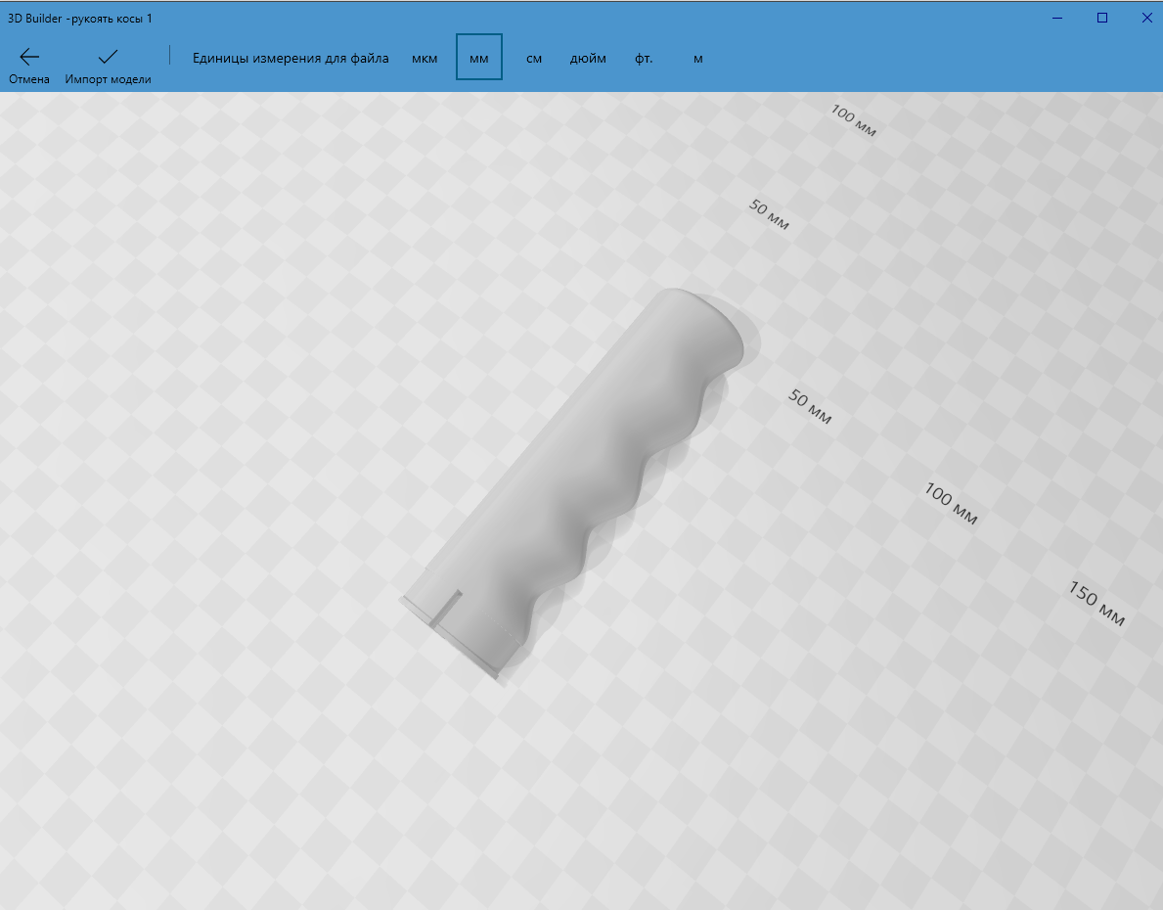Image resolution: width=1163 pixels, height=910 pixels.
Task: Select мкм as the file unit
Action: [x=425, y=59]
